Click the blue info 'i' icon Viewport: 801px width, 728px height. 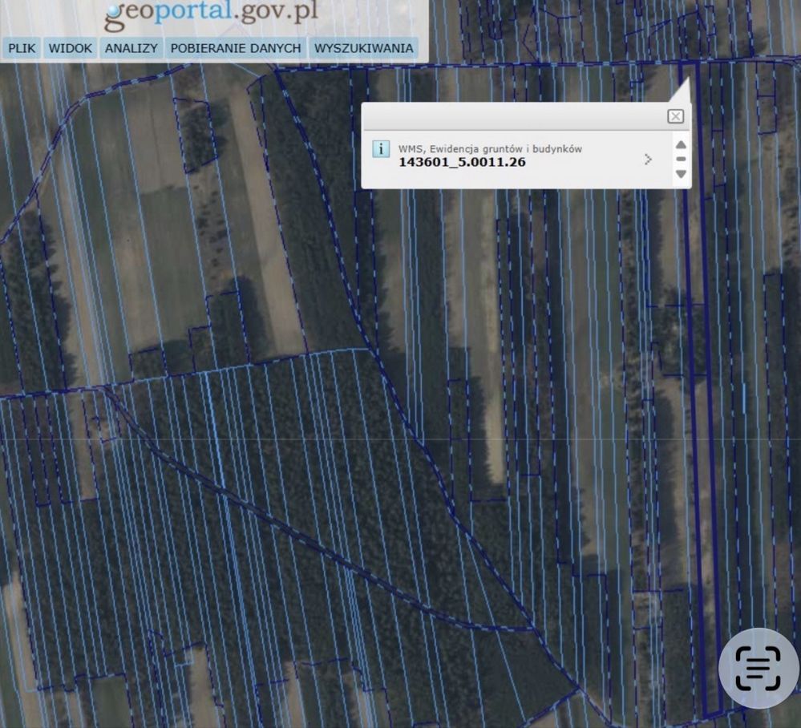click(x=381, y=148)
